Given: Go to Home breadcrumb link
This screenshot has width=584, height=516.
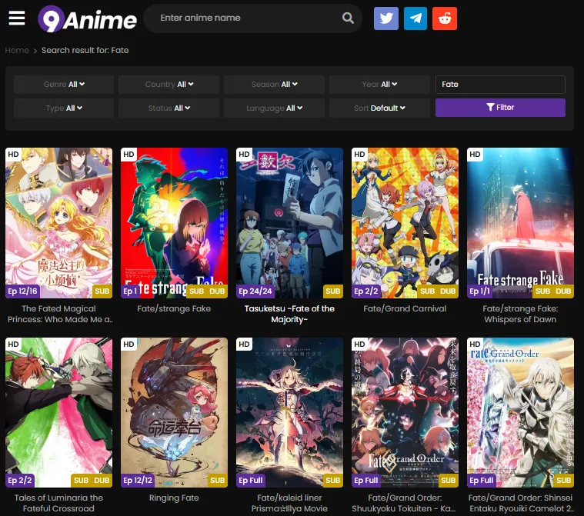Looking at the screenshot, I should 17,50.
